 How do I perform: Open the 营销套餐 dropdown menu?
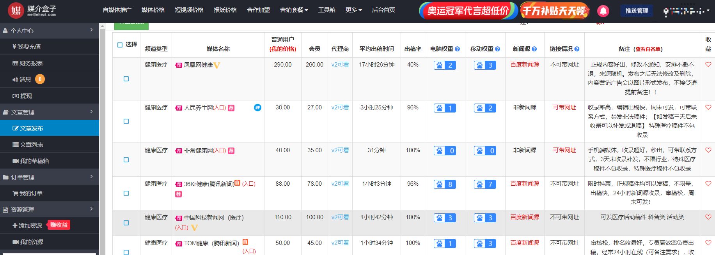click(x=294, y=10)
